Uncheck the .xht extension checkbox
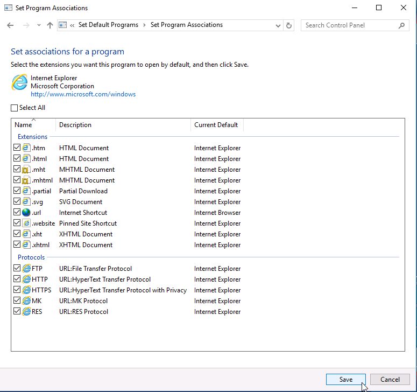Image resolution: width=417 pixels, height=392 pixels. [17, 234]
